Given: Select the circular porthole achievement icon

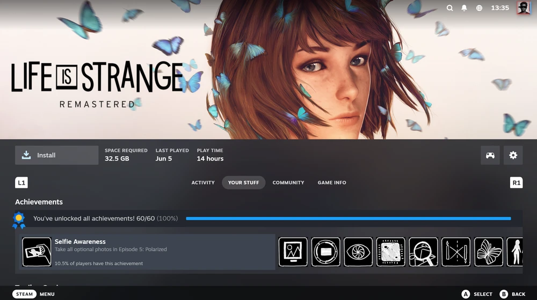Looking at the screenshot, I should [x=326, y=252].
